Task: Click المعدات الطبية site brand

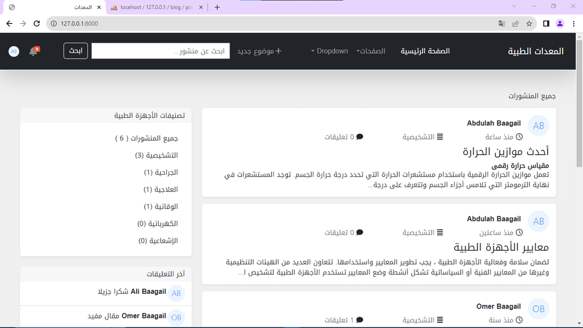Action: 536,51
